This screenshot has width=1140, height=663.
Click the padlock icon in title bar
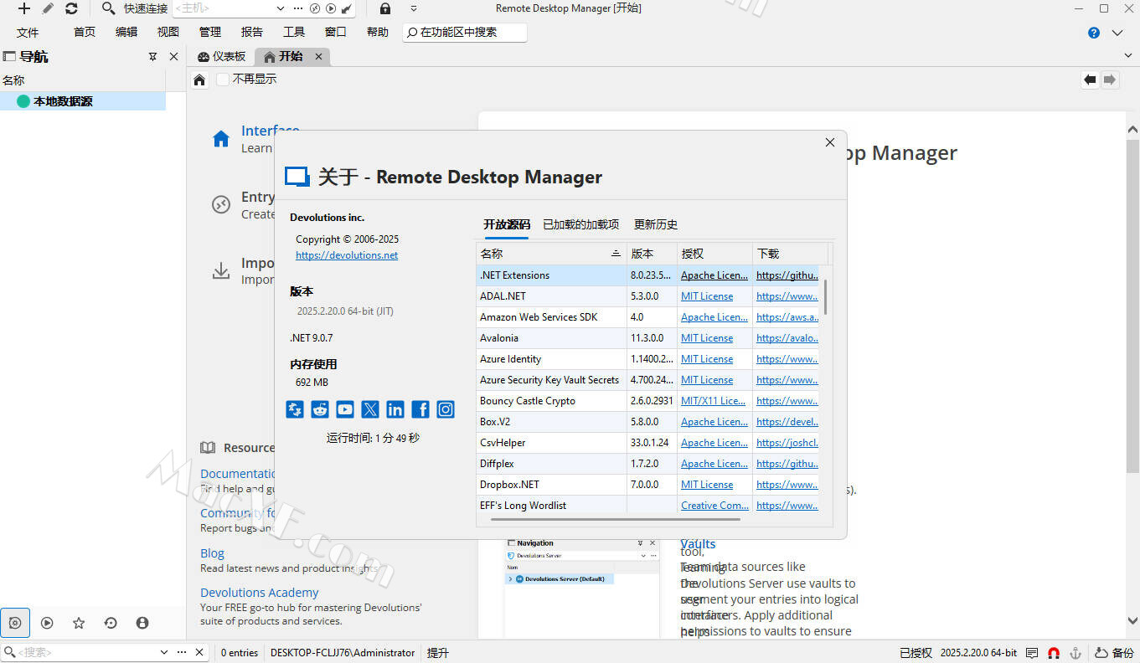pyautogui.click(x=384, y=8)
